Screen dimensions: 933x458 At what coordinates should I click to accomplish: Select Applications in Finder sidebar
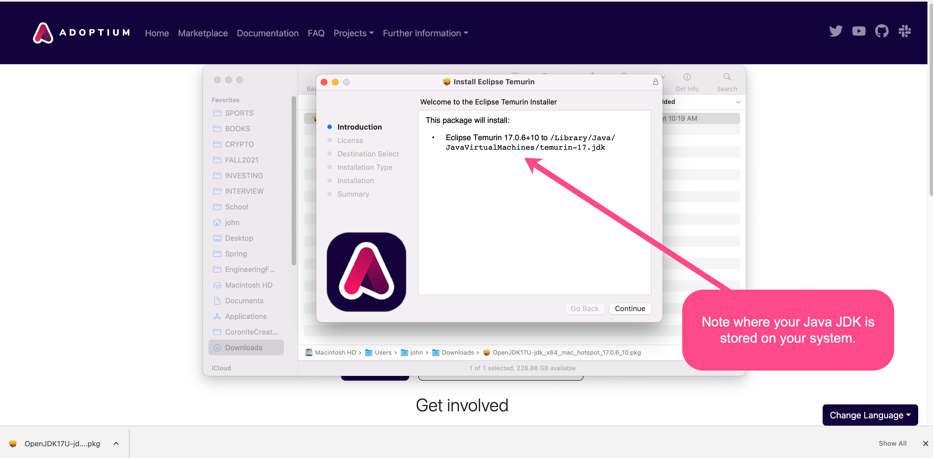pos(245,316)
